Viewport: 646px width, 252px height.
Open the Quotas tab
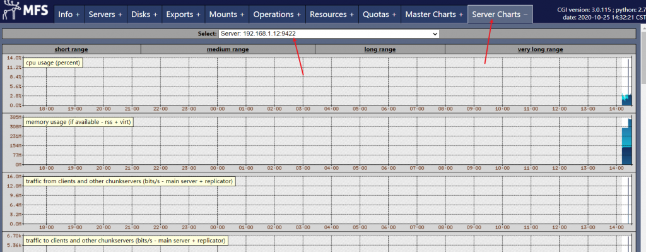pyautogui.click(x=379, y=14)
